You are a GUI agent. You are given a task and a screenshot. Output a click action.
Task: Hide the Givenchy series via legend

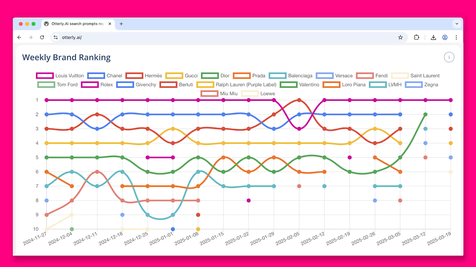tap(136, 85)
